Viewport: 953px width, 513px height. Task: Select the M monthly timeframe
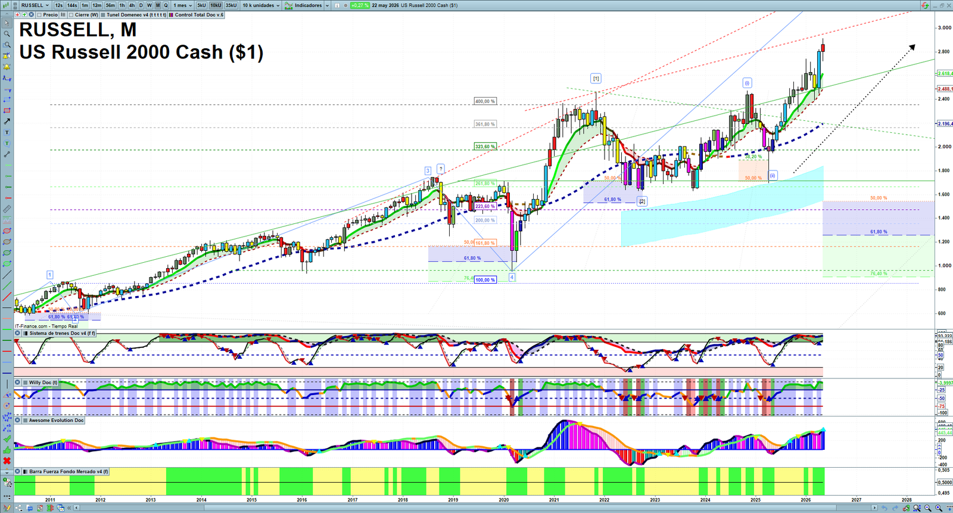coord(158,5)
